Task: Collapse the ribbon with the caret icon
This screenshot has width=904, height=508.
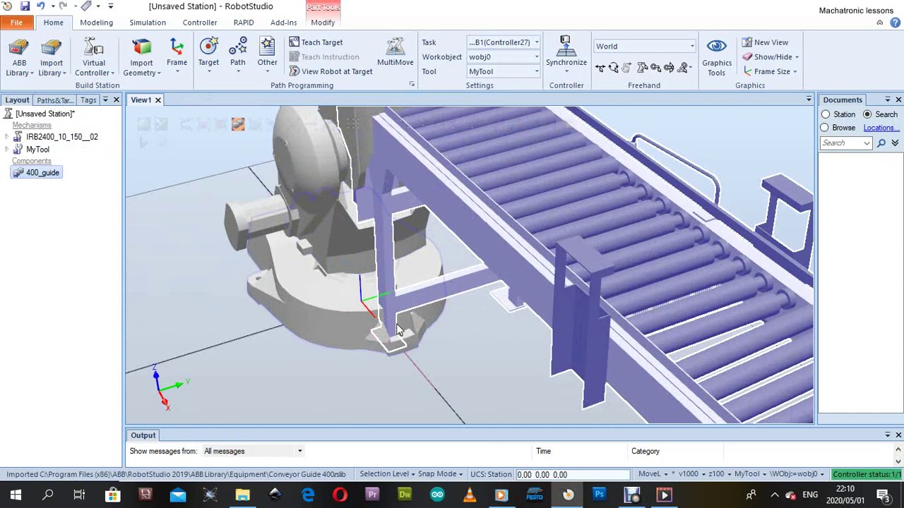Action: point(879,23)
